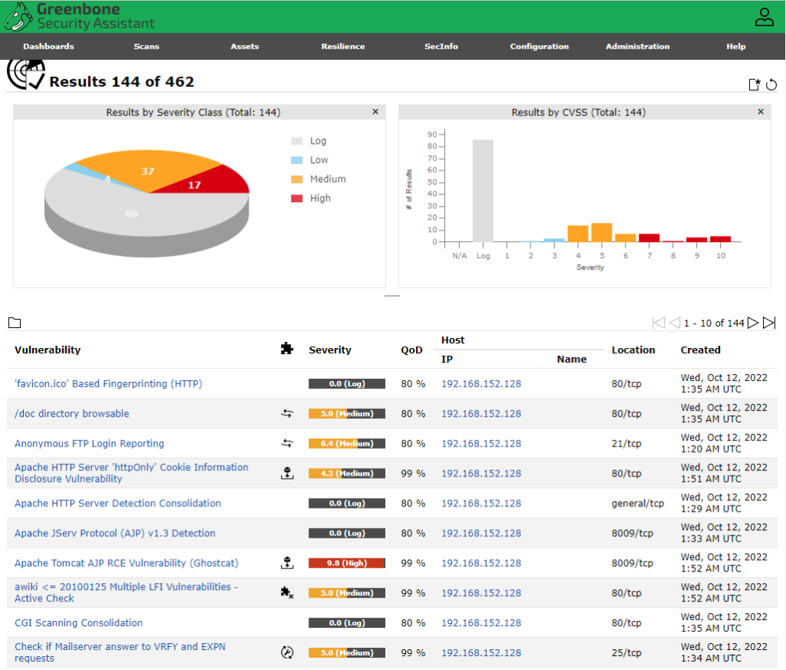
Task: Open the Scans menu
Action: point(147,46)
